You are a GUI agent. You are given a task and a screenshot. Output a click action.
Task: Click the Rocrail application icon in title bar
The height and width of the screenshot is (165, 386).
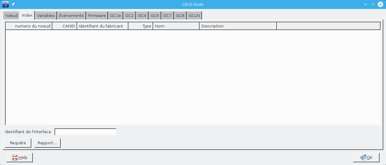click(6, 4)
